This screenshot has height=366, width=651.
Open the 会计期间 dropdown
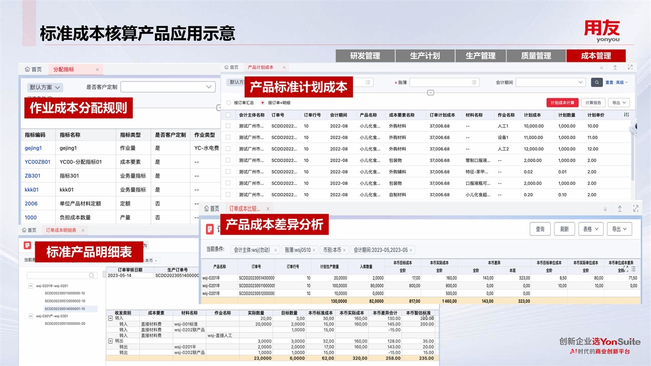point(580,82)
